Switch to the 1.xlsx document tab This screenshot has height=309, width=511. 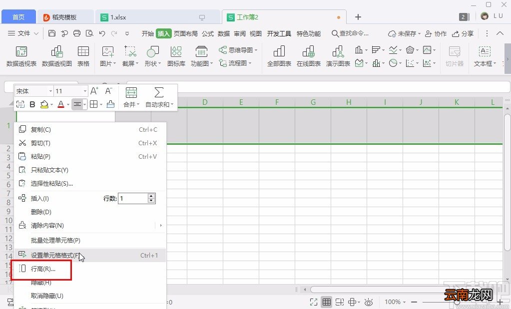tap(158, 17)
